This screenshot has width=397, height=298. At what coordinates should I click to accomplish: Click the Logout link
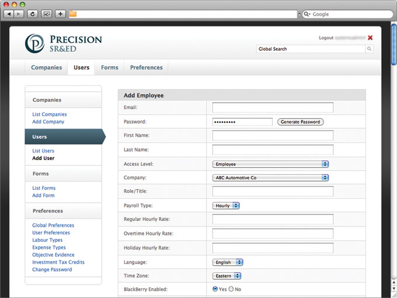[x=326, y=38]
